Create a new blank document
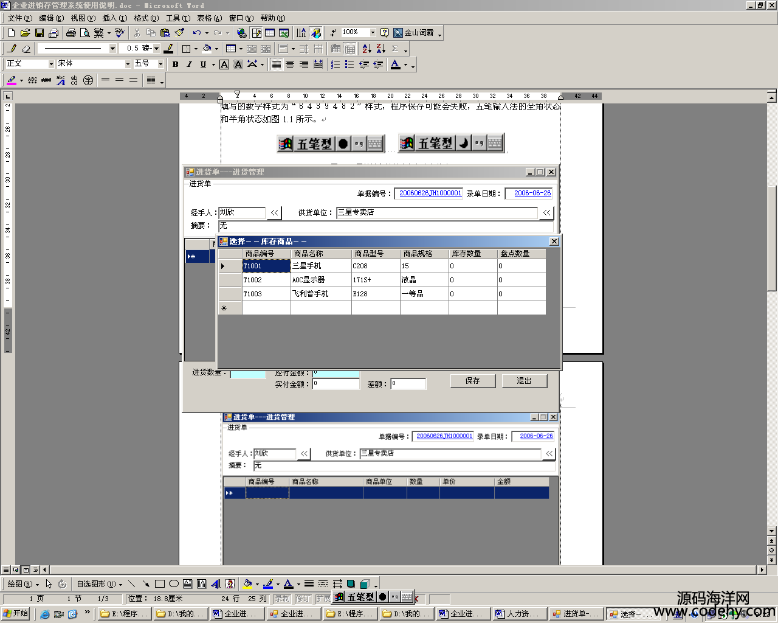Viewport: 778px width, 623px height. point(11,33)
